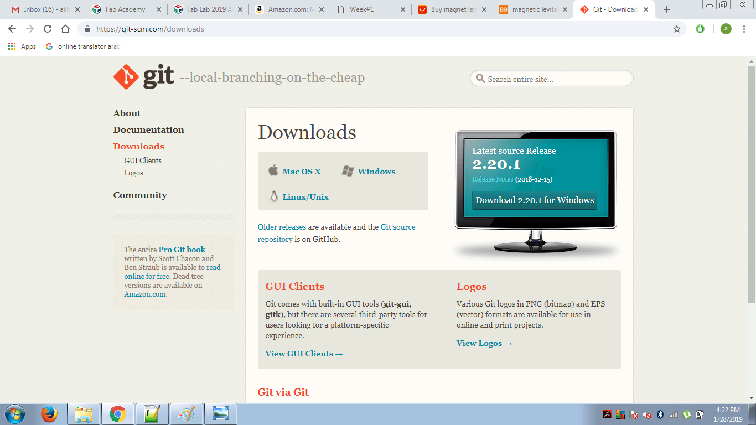Click the address bar URL

[150, 29]
